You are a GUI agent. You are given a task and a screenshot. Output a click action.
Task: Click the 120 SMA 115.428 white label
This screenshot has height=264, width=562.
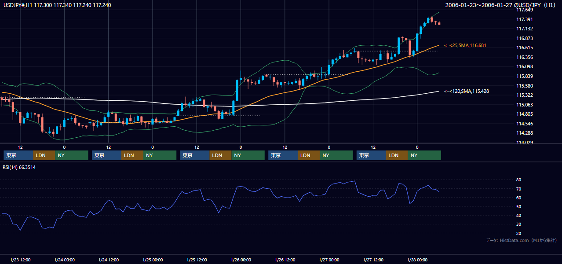pyautogui.click(x=467, y=91)
